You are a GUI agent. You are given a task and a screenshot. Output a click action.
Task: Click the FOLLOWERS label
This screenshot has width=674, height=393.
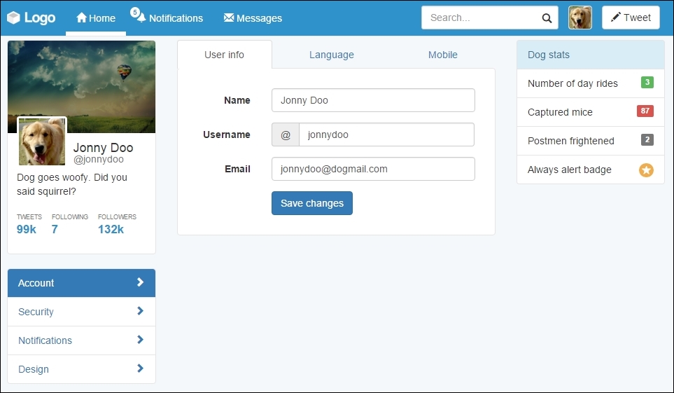point(117,217)
